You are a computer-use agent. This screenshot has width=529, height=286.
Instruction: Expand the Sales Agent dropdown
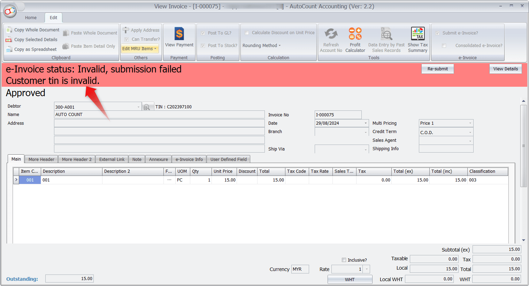tap(470, 141)
